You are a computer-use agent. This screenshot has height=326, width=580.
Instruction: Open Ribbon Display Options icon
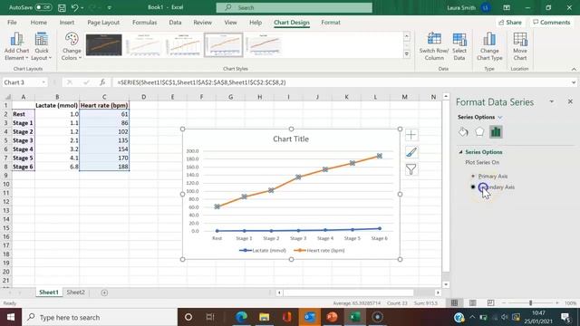[x=507, y=7]
